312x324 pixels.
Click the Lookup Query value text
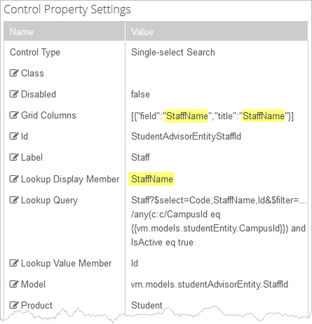click(219, 221)
